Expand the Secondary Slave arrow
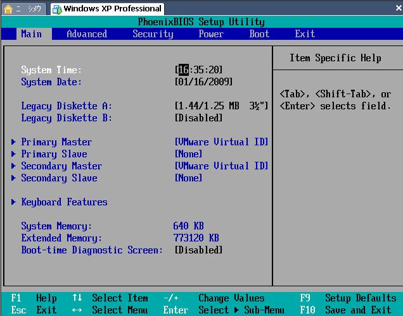 pos(13,178)
